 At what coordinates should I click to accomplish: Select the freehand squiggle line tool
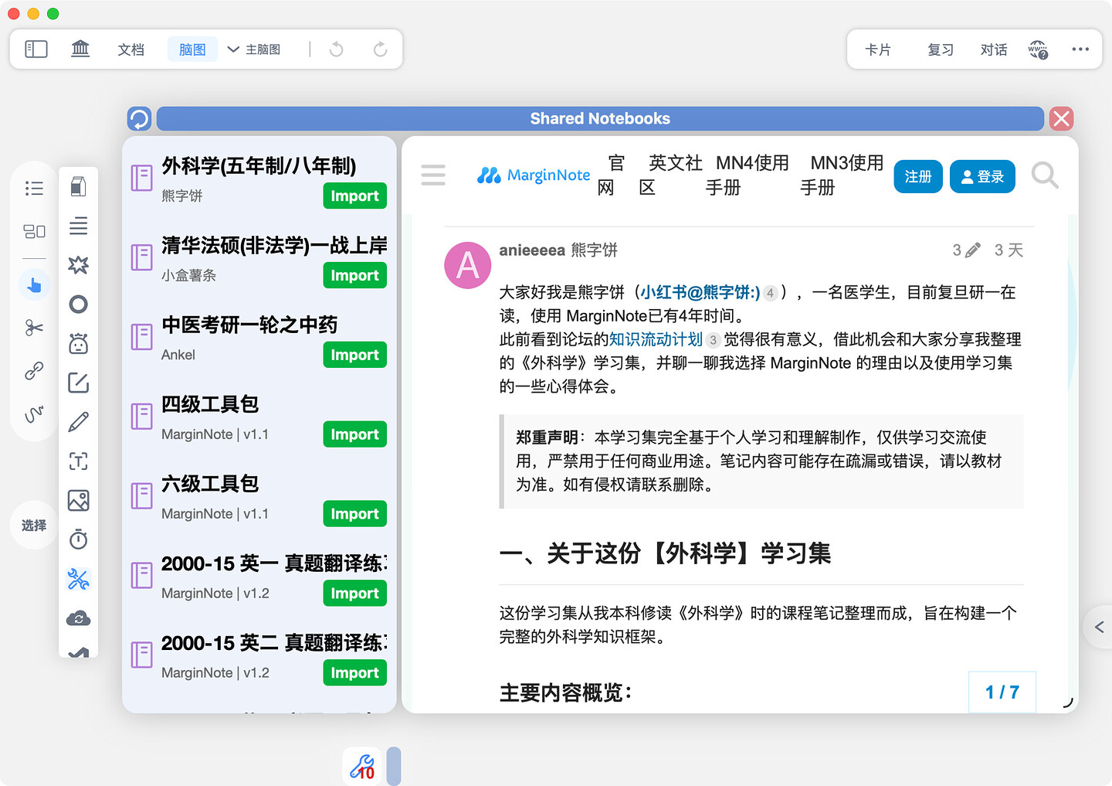click(x=34, y=414)
